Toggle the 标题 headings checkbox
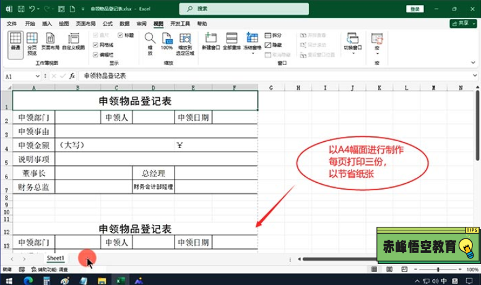 [121, 35]
